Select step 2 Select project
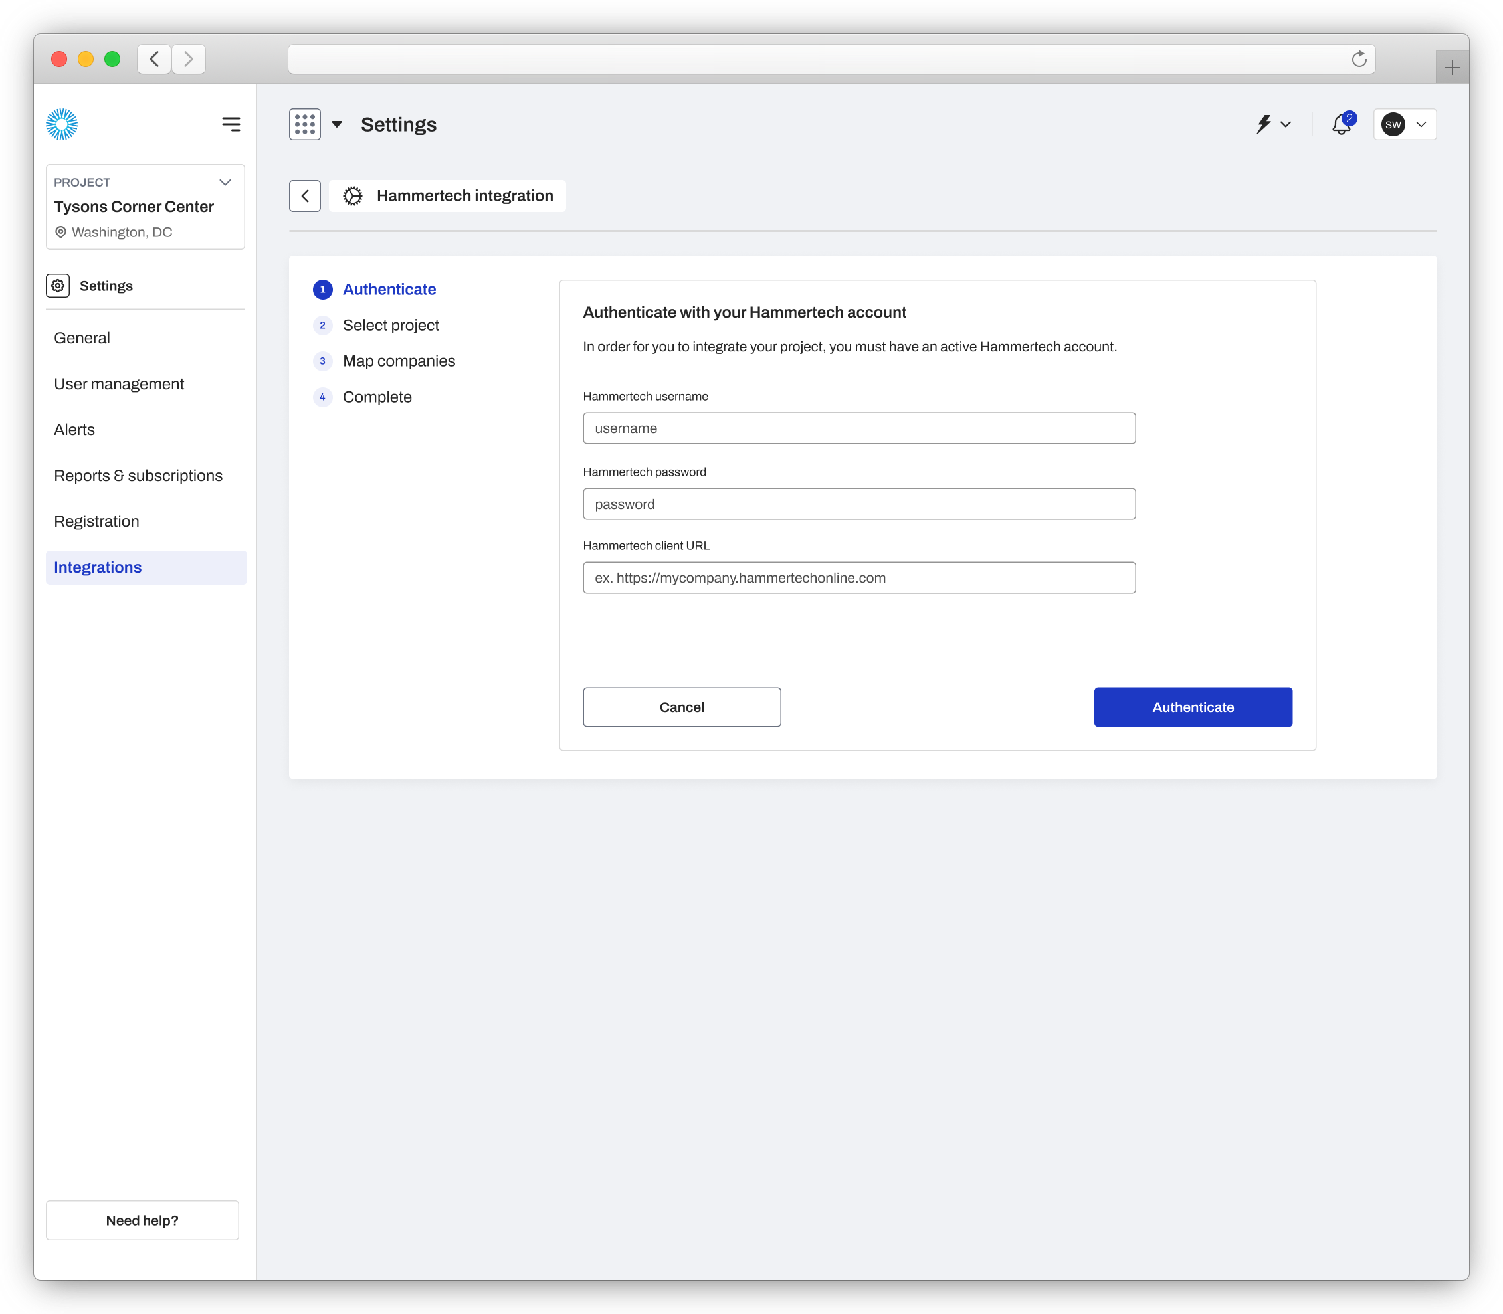Screen dimensions: 1503x1314 pos(376,326)
